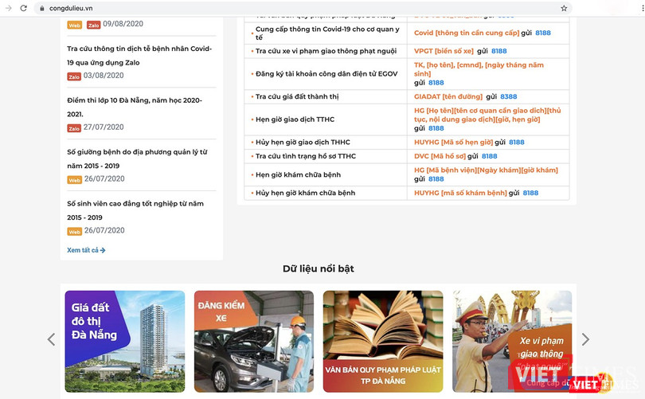Image resolution: width=645 pixels, height=399 pixels.
Task: Click the browser reload icon
Action: (24, 8)
